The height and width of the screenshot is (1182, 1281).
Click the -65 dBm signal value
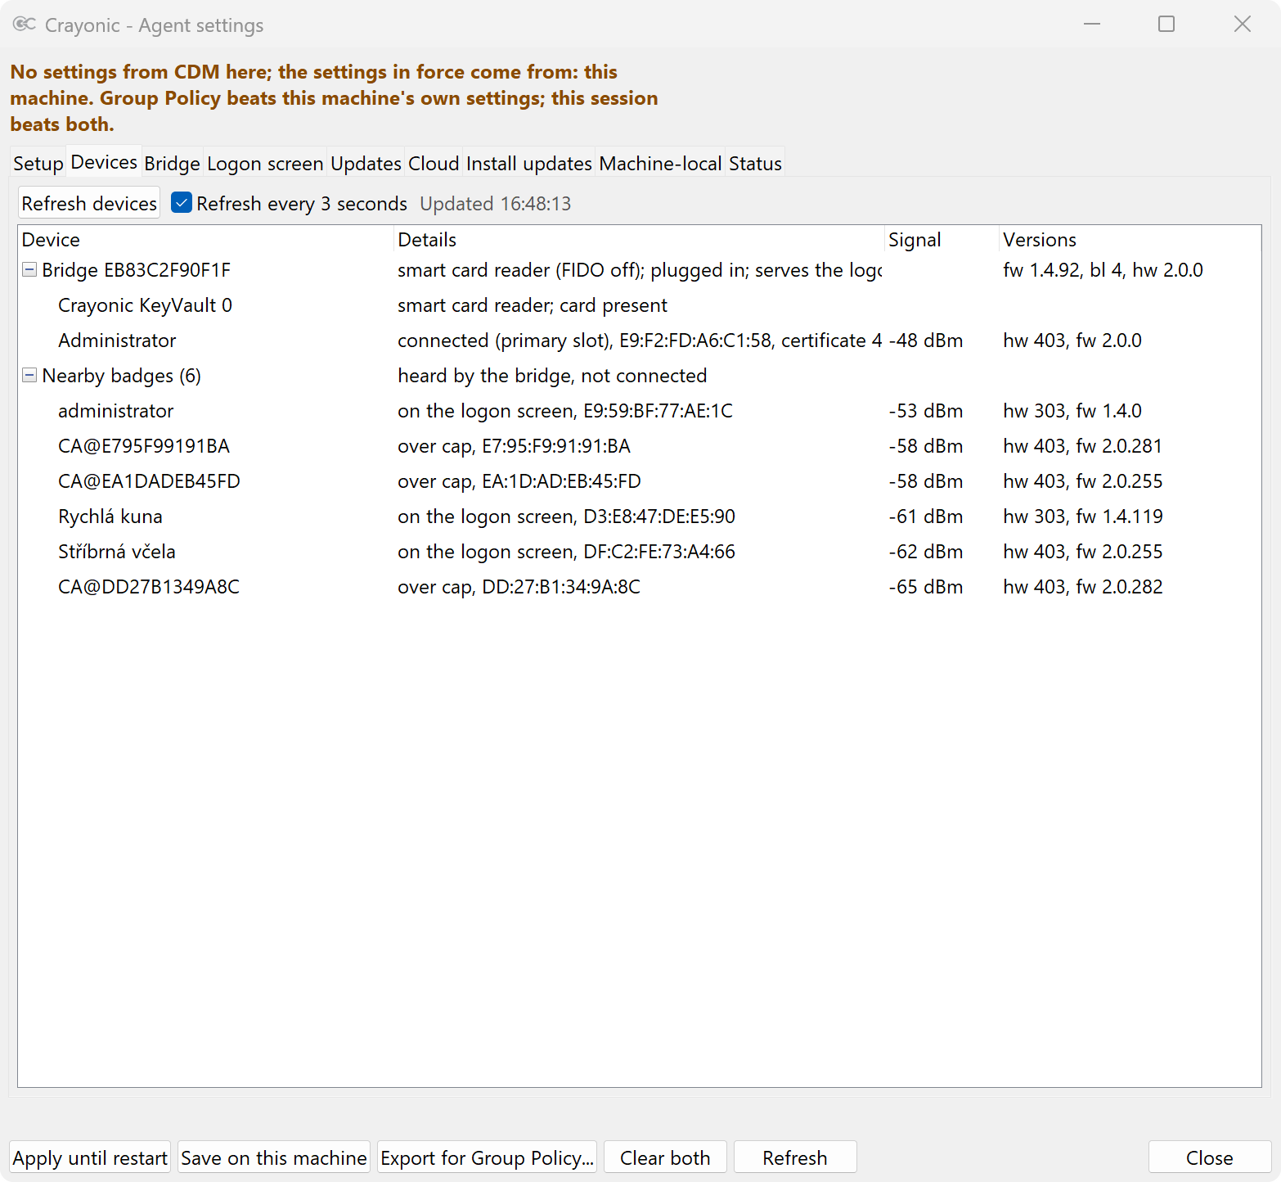tap(926, 586)
